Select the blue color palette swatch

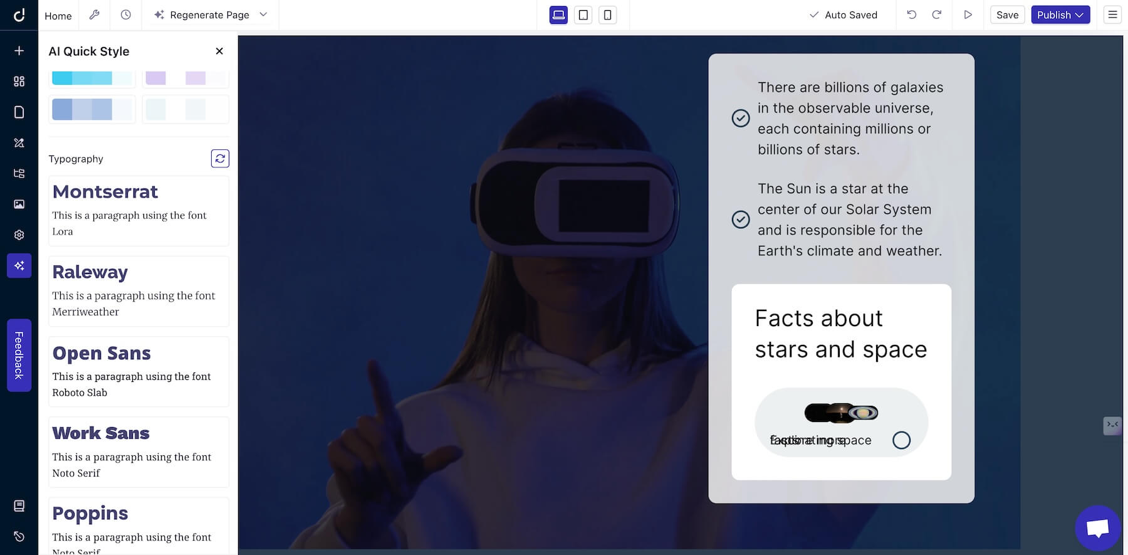point(92,109)
